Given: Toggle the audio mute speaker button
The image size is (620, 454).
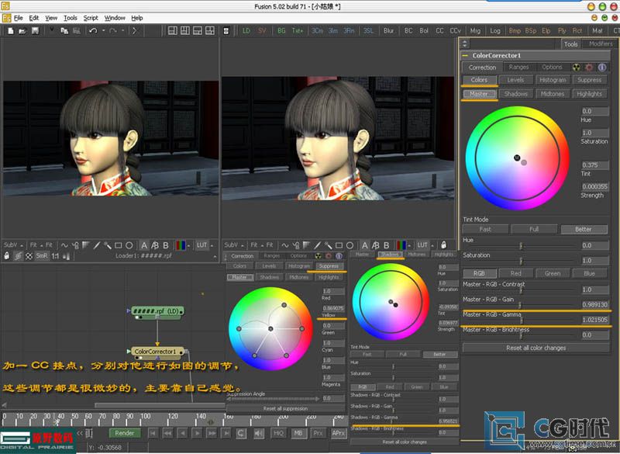Looking at the screenshot, I should coord(259,433).
